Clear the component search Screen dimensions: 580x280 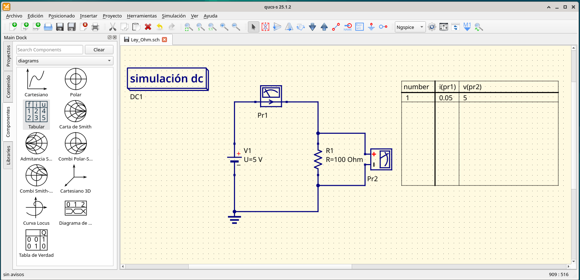point(99,50)
